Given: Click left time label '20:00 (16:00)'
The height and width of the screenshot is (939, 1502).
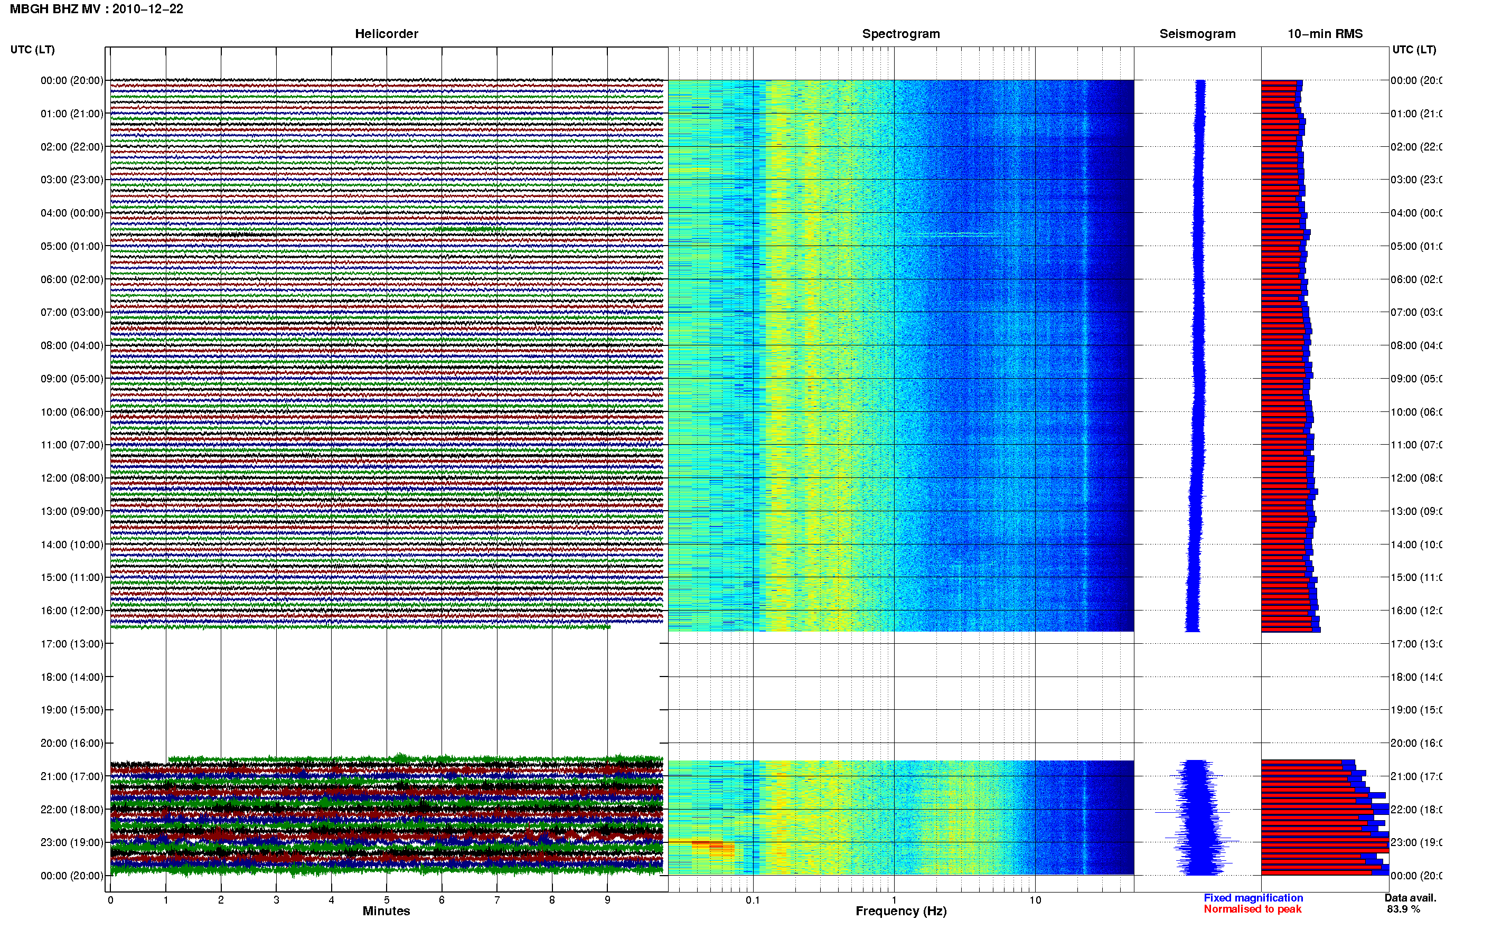Looking at the screenshot, I should click(x=72, y=743).
